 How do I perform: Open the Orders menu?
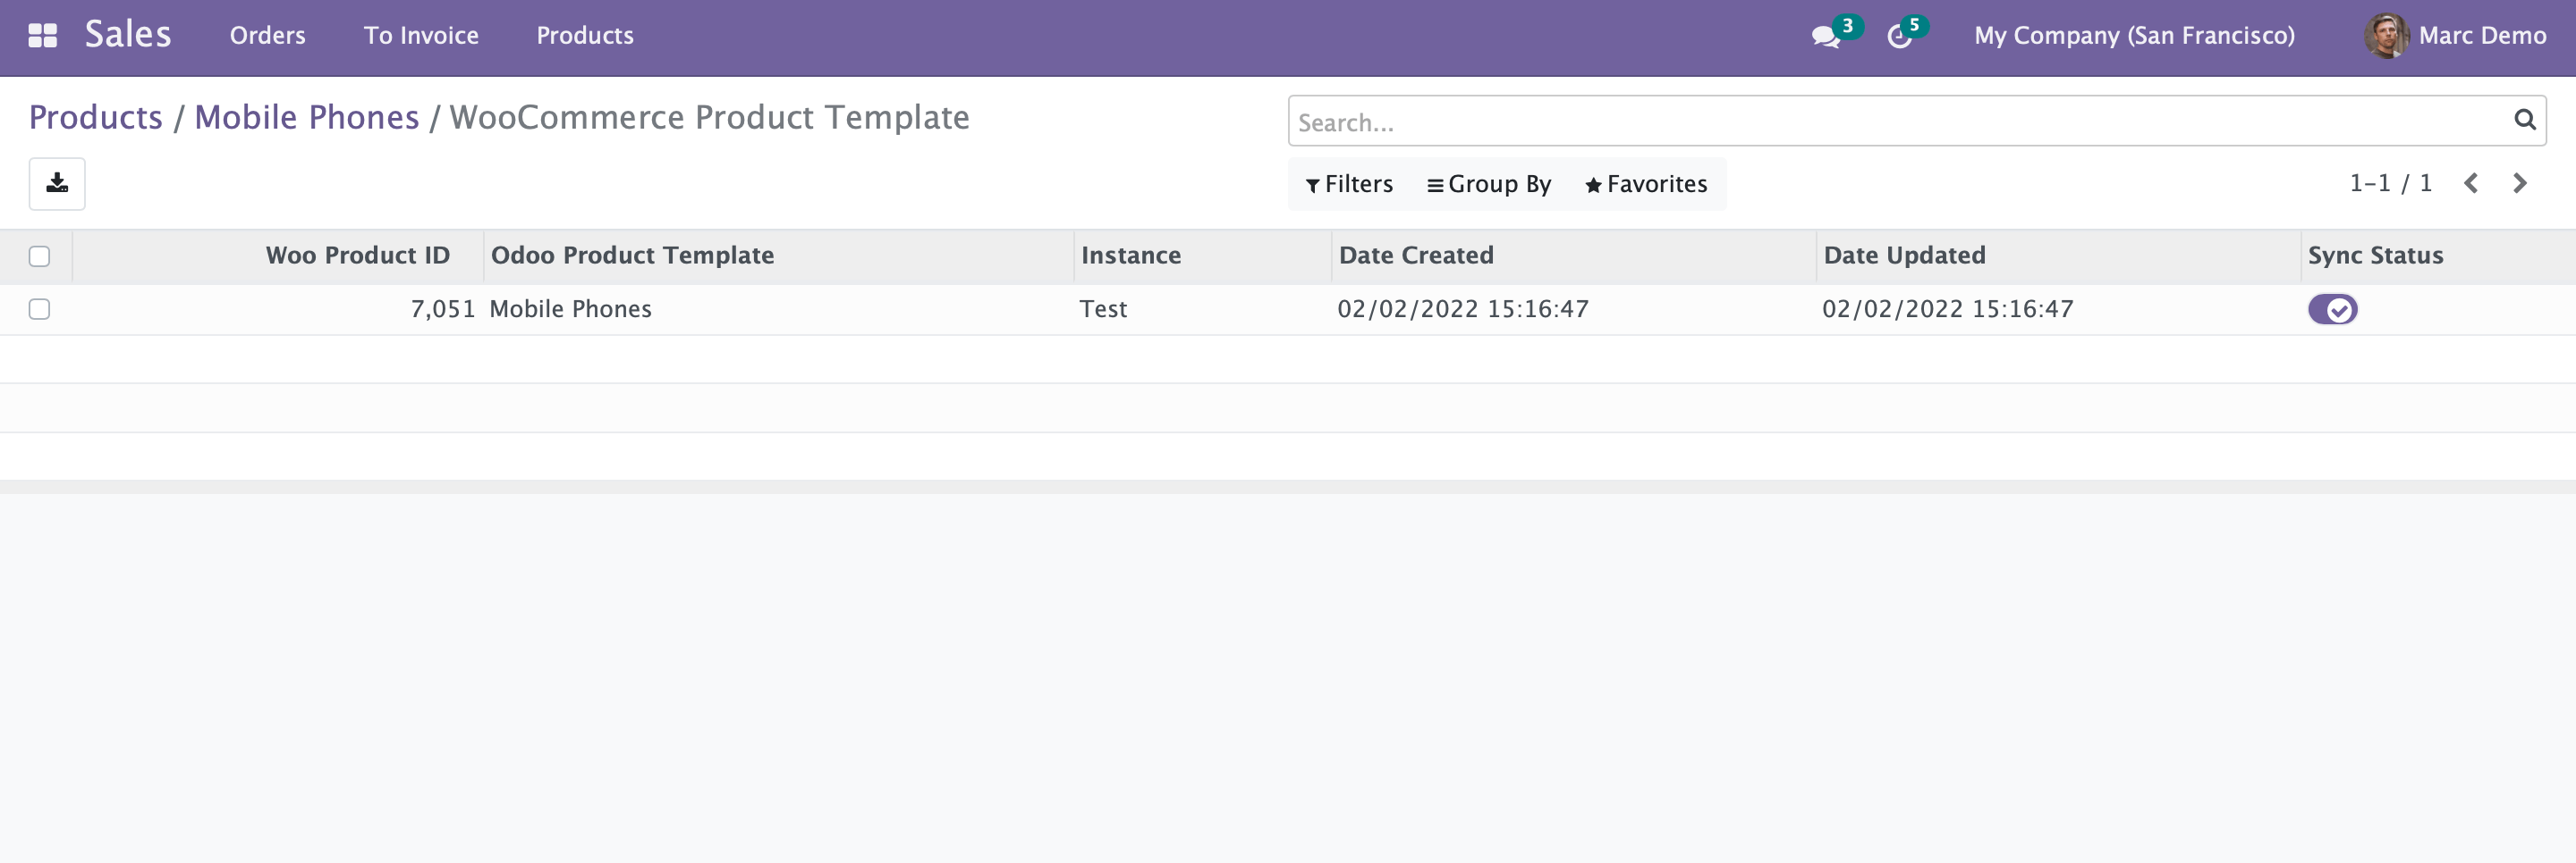pyautogui.click(x=267, y=36)
